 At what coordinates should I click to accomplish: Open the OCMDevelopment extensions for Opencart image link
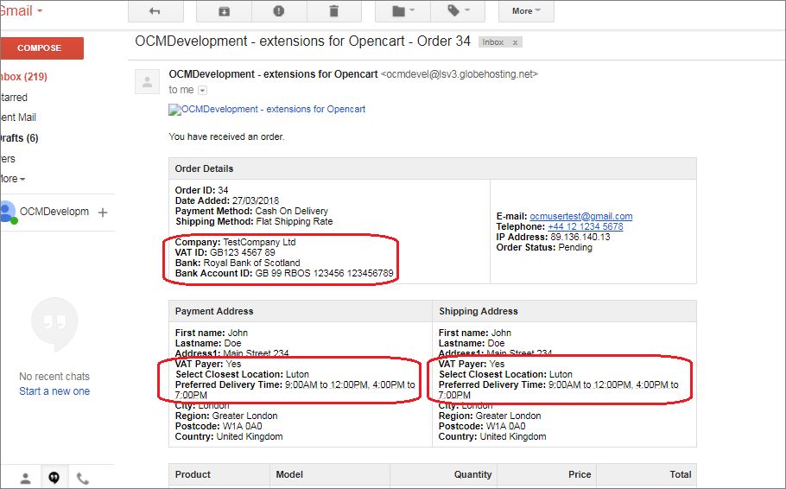click(267, 110)
